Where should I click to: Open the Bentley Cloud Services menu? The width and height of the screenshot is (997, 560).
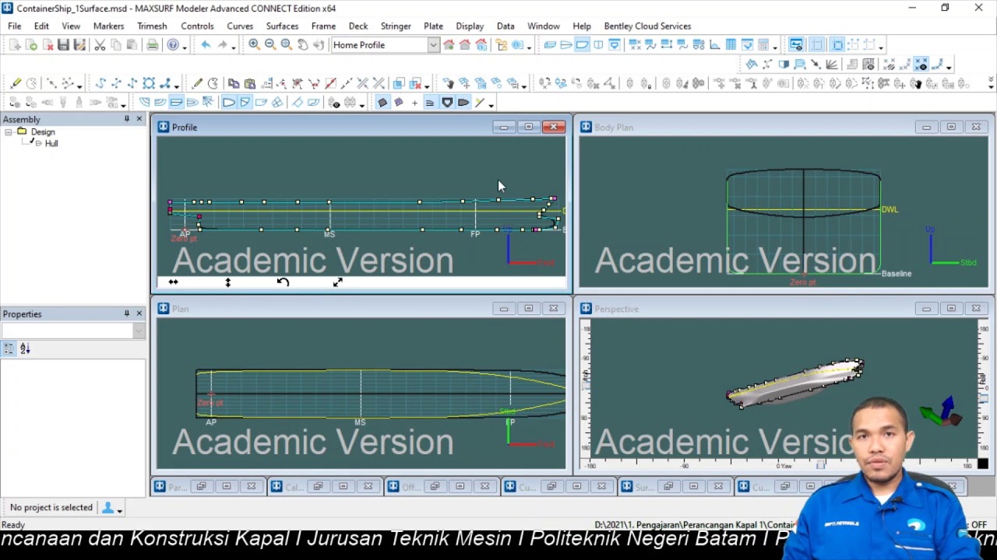click(647, 26)
